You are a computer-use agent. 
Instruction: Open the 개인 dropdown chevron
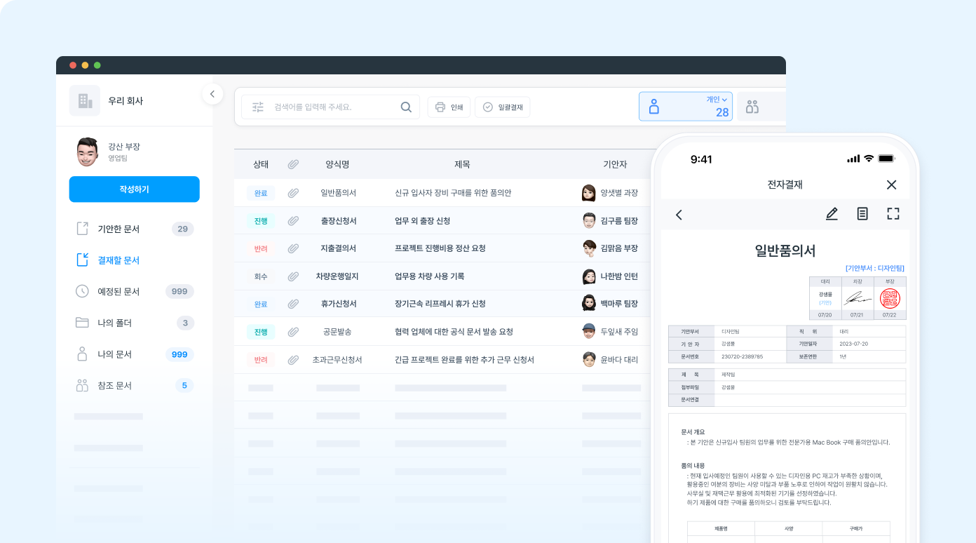(x=724, y=100)
